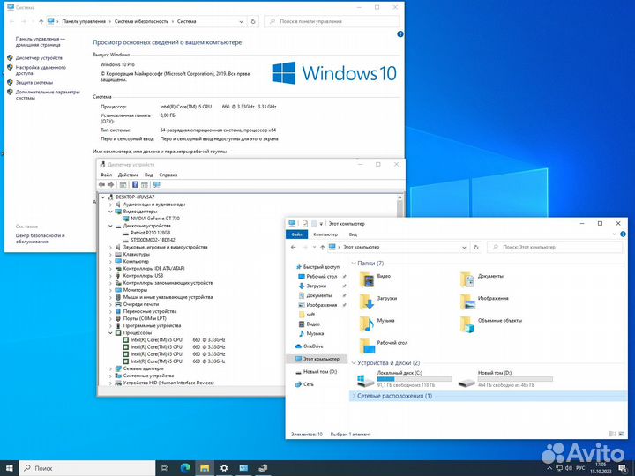Image resolution: width=635 pixels, height=476 pixels.
Task: Click Explorer refresh button
Action: [x=476, y=247]
